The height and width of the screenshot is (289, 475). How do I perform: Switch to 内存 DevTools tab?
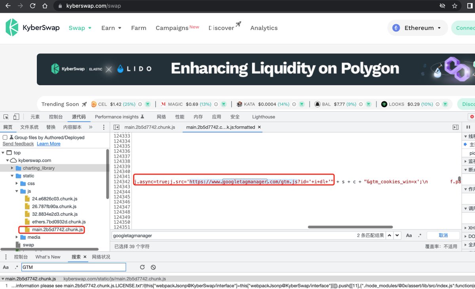coord(198,117)
